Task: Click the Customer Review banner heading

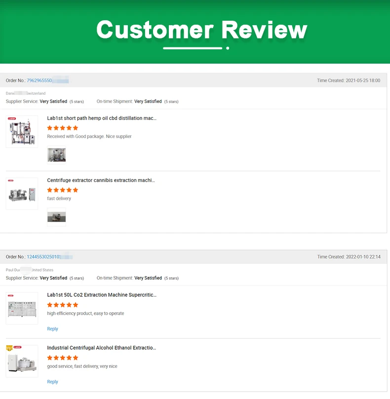Action: (201, 30)
